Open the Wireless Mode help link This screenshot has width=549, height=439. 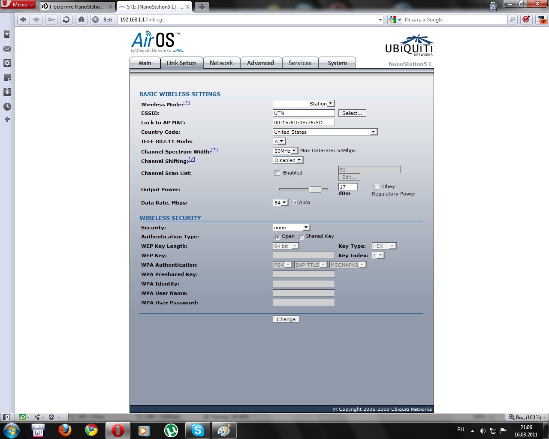point(187,103)
